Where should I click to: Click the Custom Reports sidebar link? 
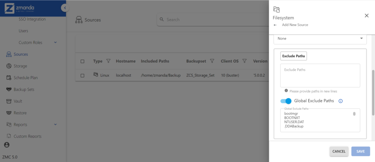pos(27,136)
